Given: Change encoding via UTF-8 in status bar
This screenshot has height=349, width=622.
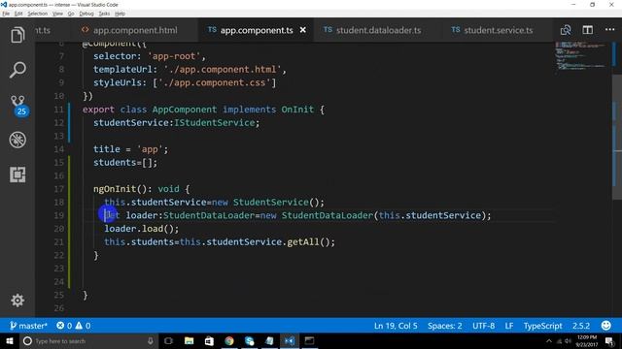Looking at the screenshot, I should click(x=483, y=326).
